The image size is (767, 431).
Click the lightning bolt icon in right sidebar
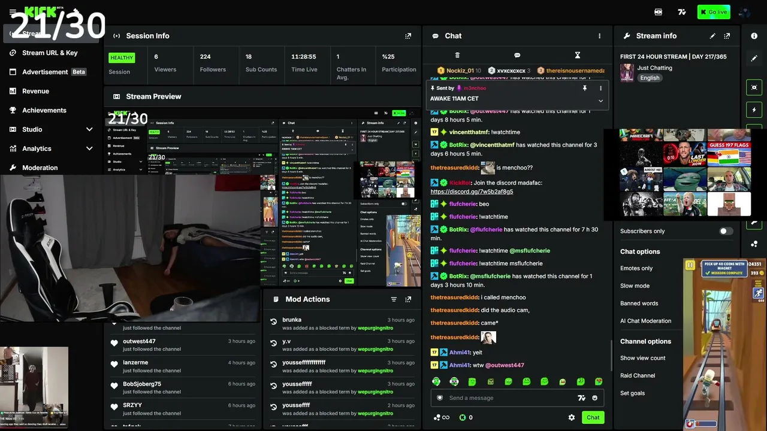click(x=754, y=110)
